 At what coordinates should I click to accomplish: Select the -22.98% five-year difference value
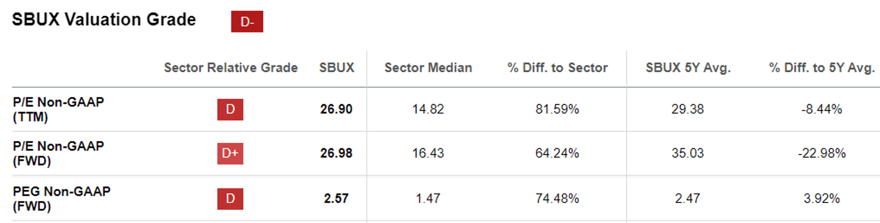click(x=822, y=153)
